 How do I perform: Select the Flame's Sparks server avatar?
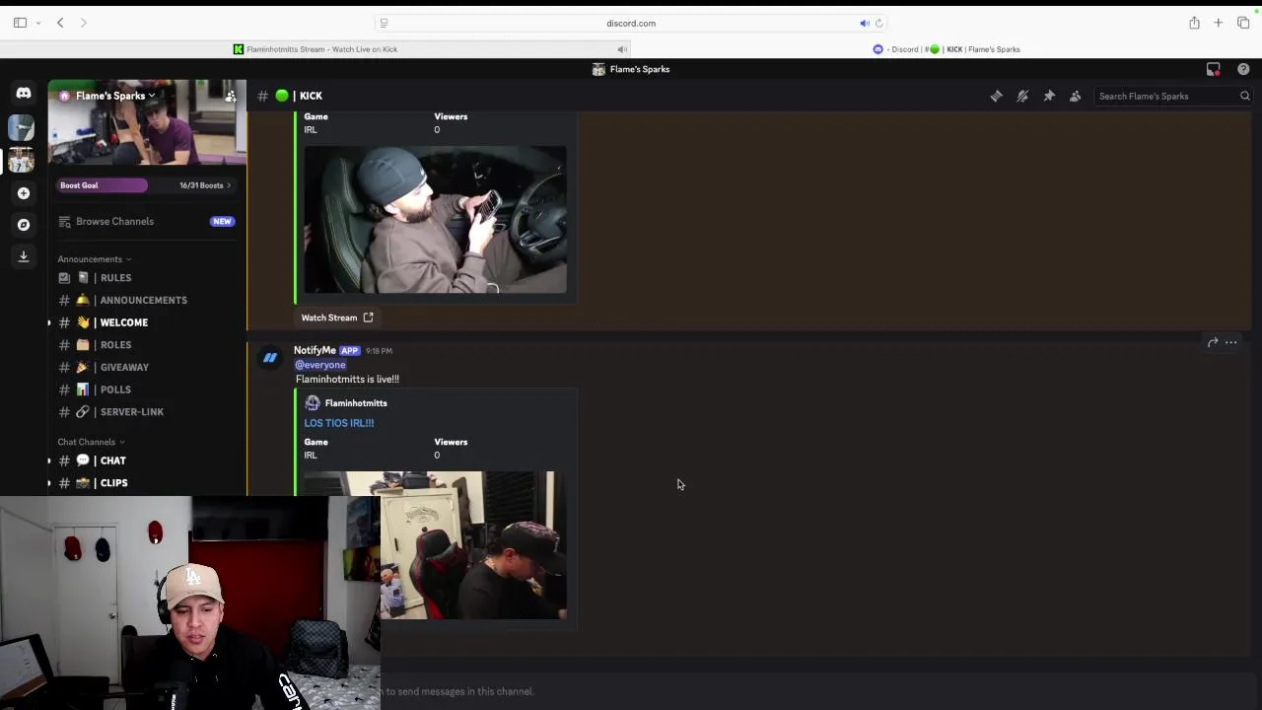pos(22,159)
